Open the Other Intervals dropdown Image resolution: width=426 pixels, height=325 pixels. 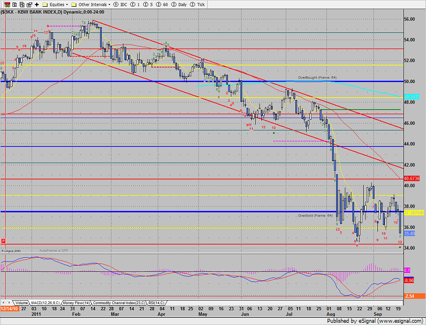click(x=91, y=5)
